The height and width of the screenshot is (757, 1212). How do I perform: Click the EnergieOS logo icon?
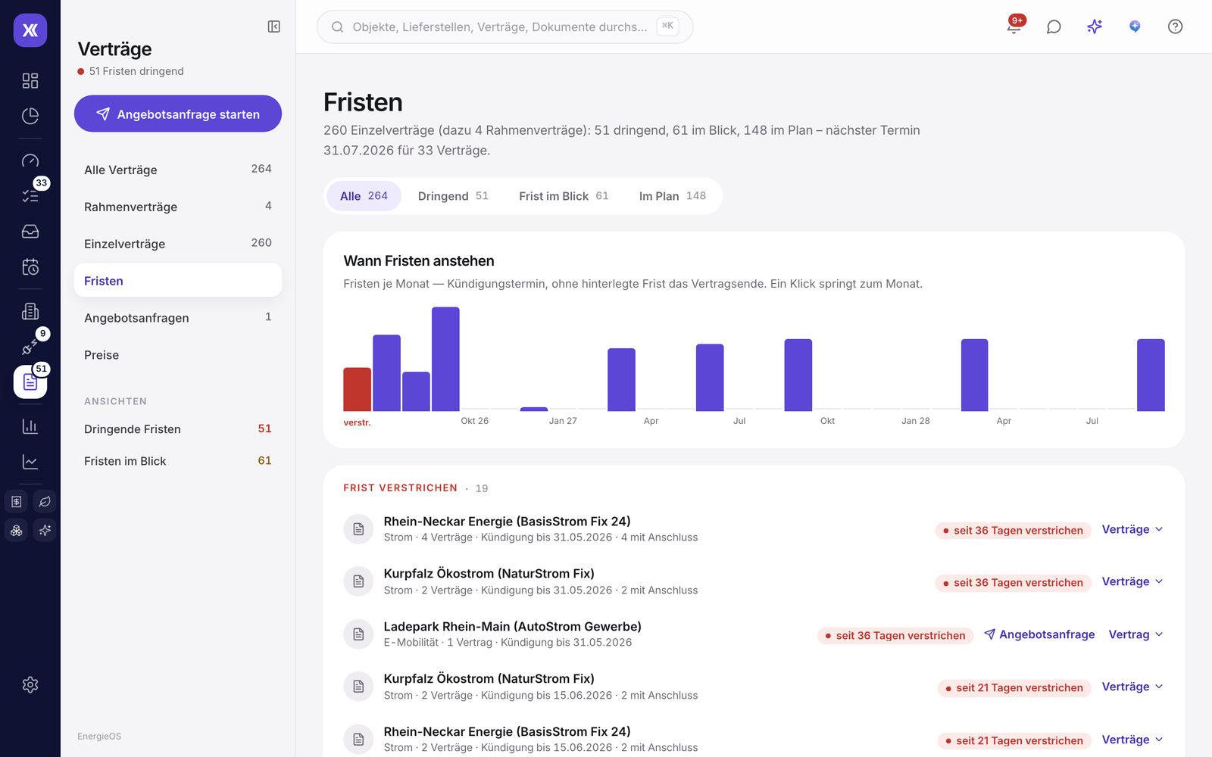[x=30, y=30]
